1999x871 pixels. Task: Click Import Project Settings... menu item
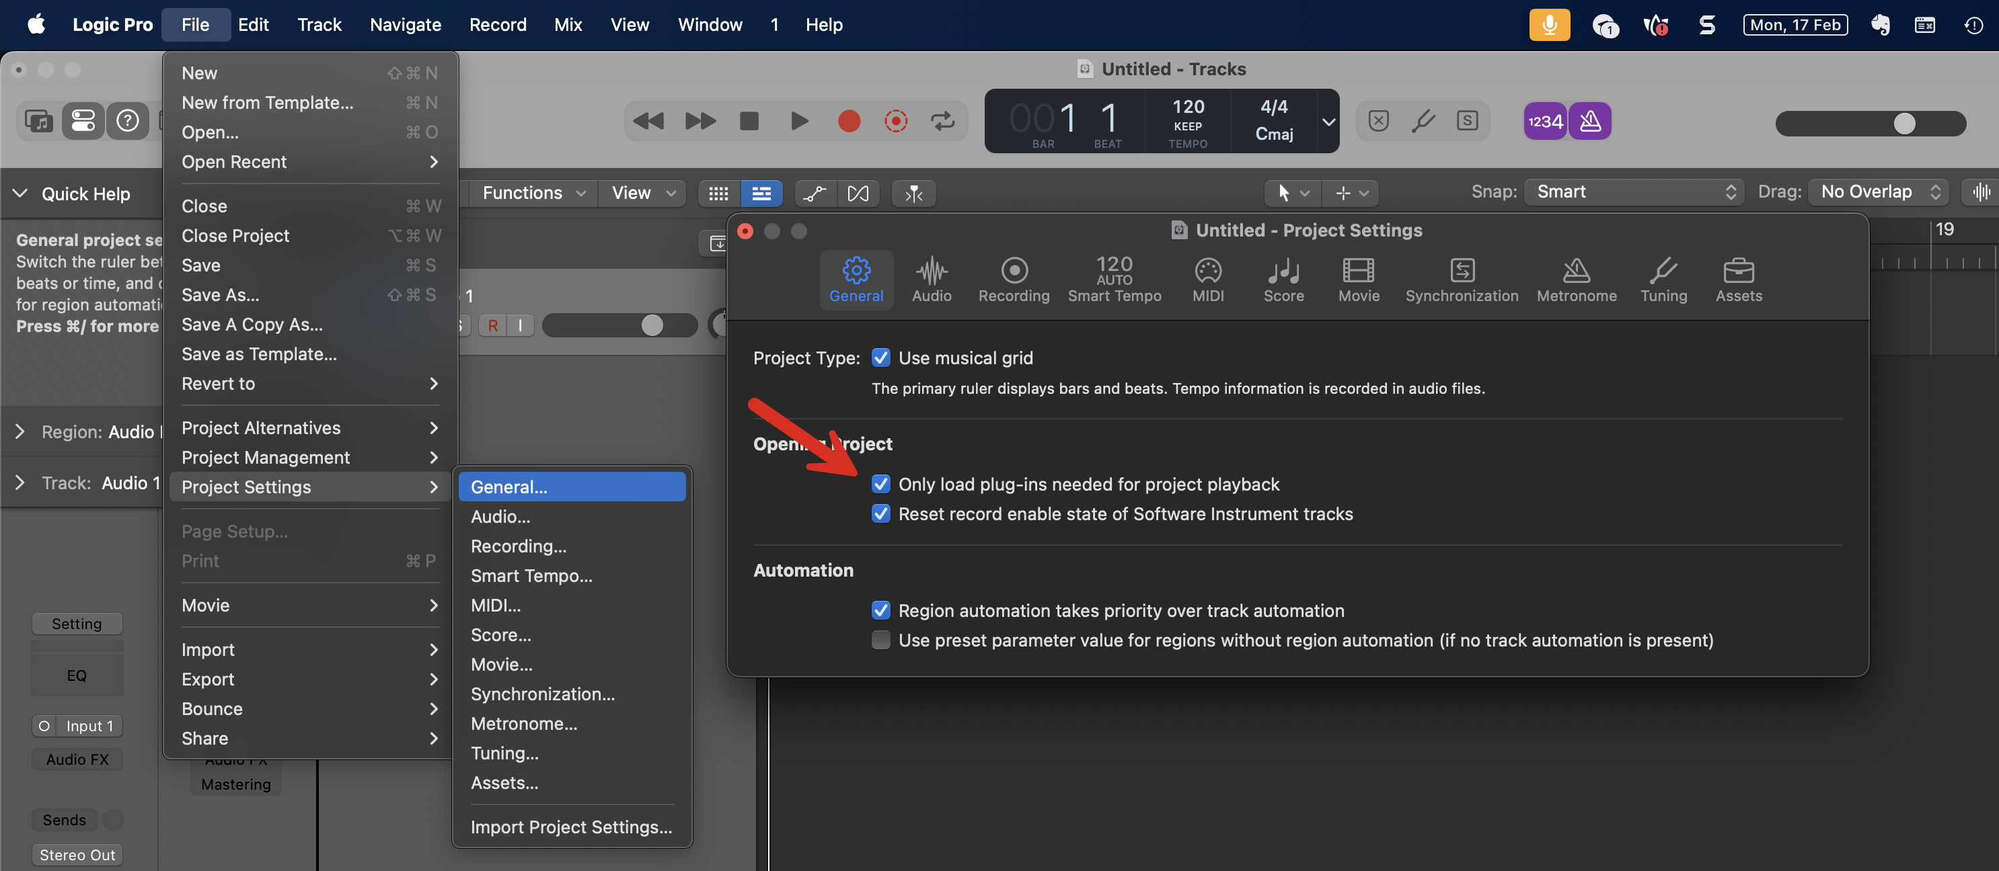coord(571,827)
